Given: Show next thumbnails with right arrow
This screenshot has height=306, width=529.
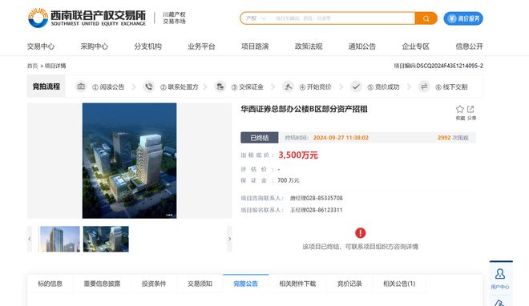Looking at the screenshot, I should pyautogui.click(x=229, y=239).
